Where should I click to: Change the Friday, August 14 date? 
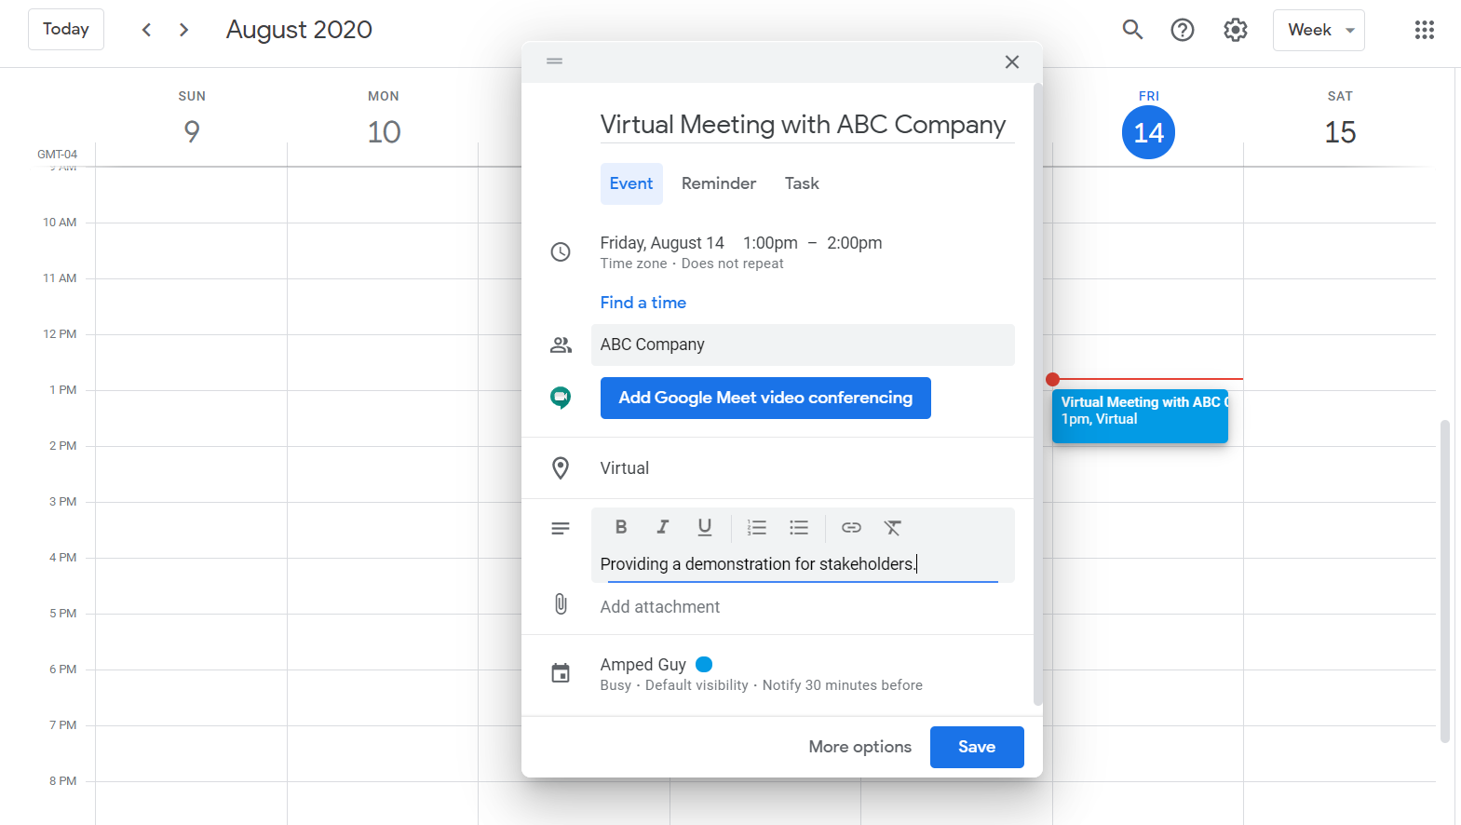[662, 243]
